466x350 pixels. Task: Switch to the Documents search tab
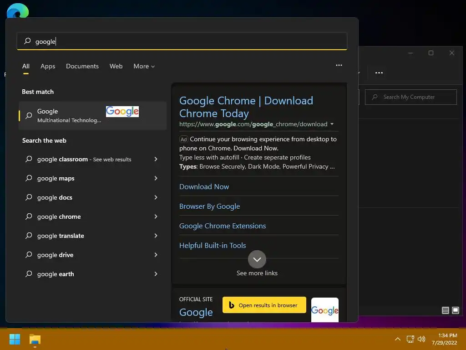(82, 67)
